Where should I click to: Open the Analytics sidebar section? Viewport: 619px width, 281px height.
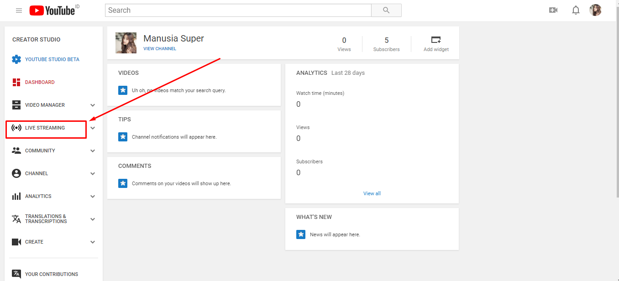click(38, 196)
